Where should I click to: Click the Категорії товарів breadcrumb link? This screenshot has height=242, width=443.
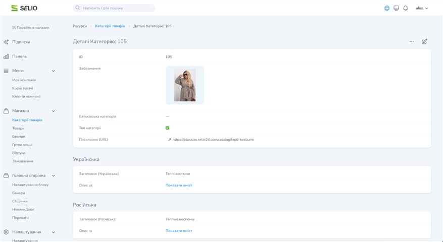pos(110,26)
